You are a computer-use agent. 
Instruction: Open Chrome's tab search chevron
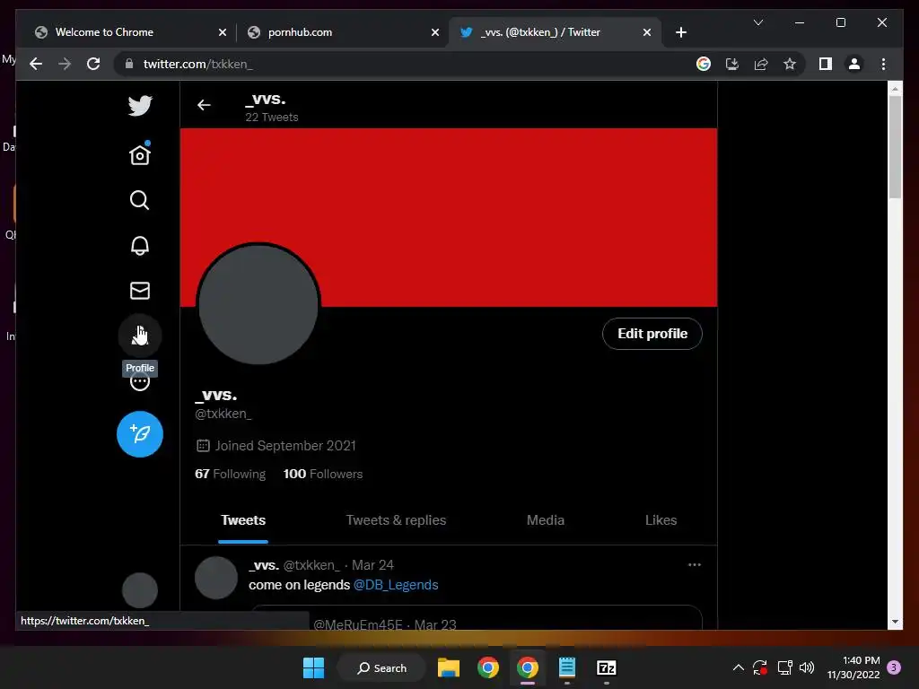757,22
